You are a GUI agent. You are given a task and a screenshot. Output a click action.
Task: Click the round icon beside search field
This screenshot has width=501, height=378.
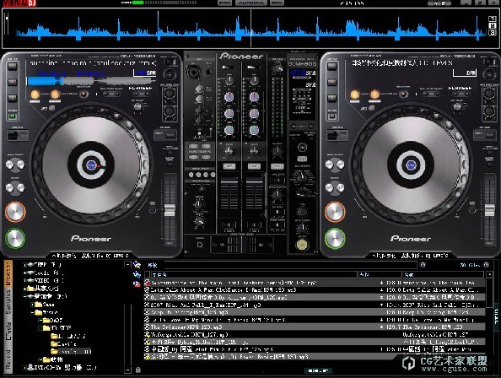(x=423, y=265)
